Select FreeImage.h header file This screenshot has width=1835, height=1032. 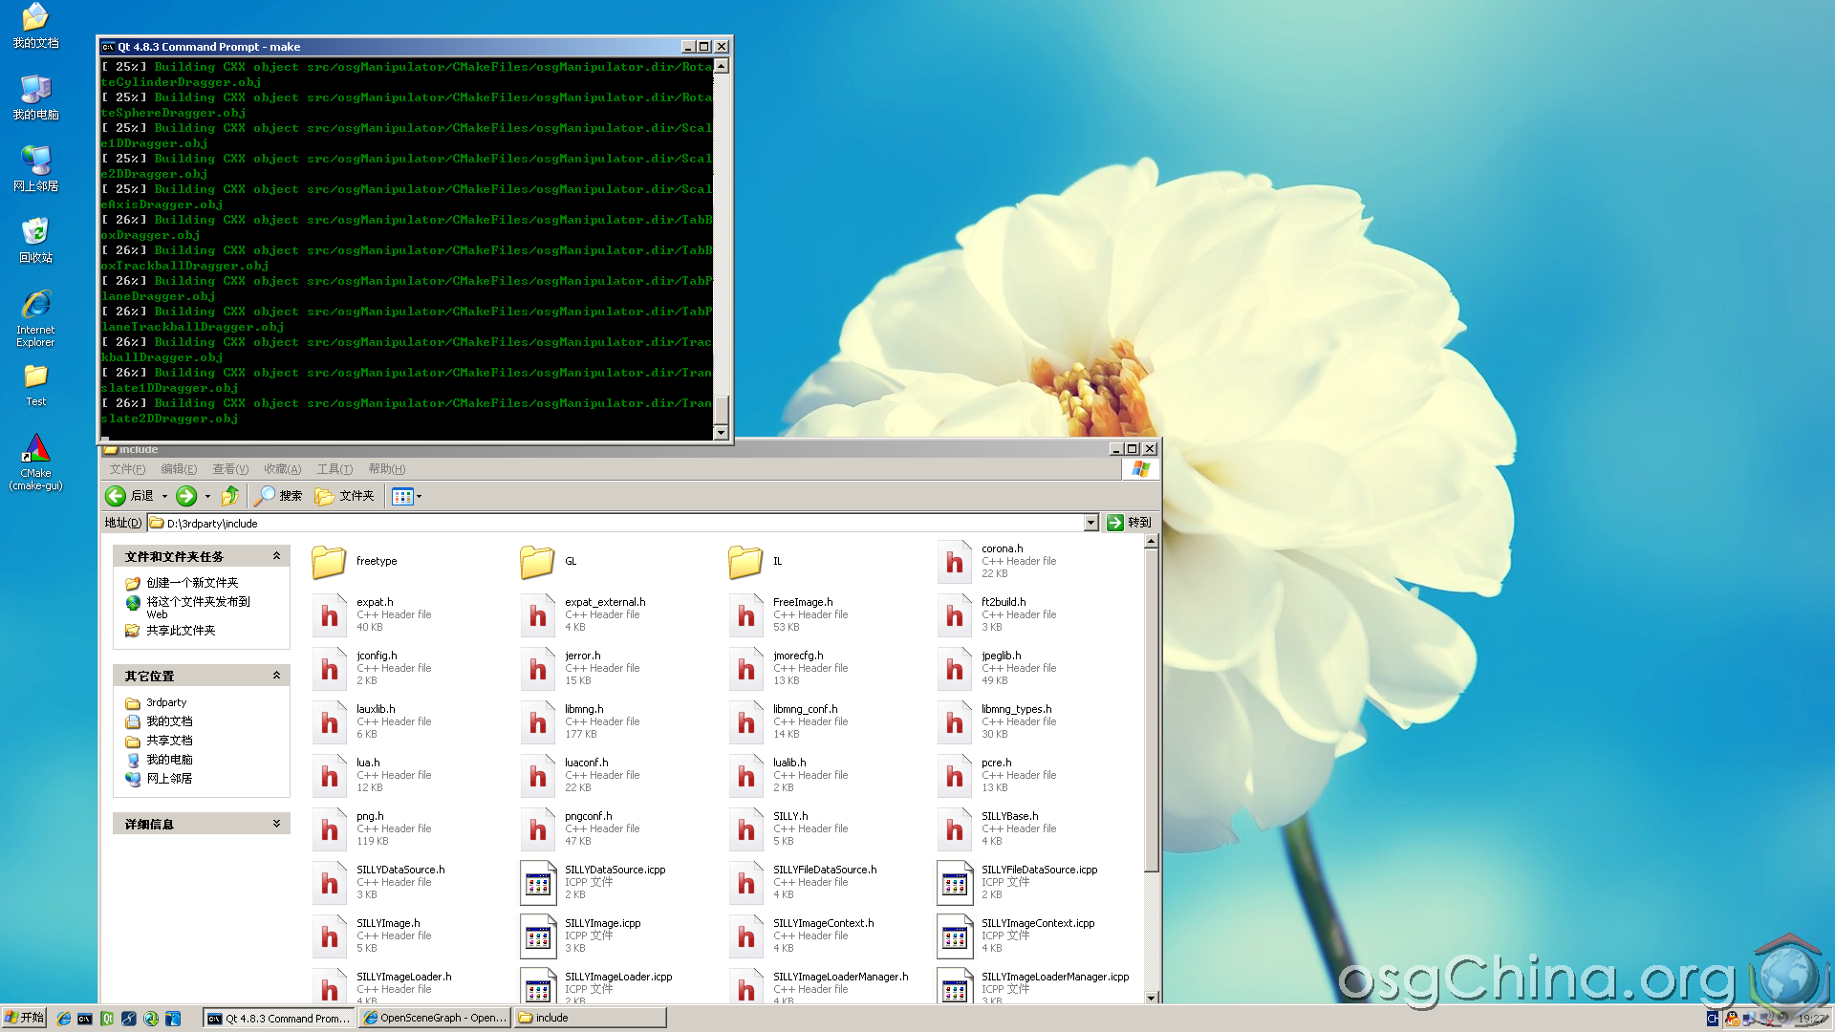788,615
